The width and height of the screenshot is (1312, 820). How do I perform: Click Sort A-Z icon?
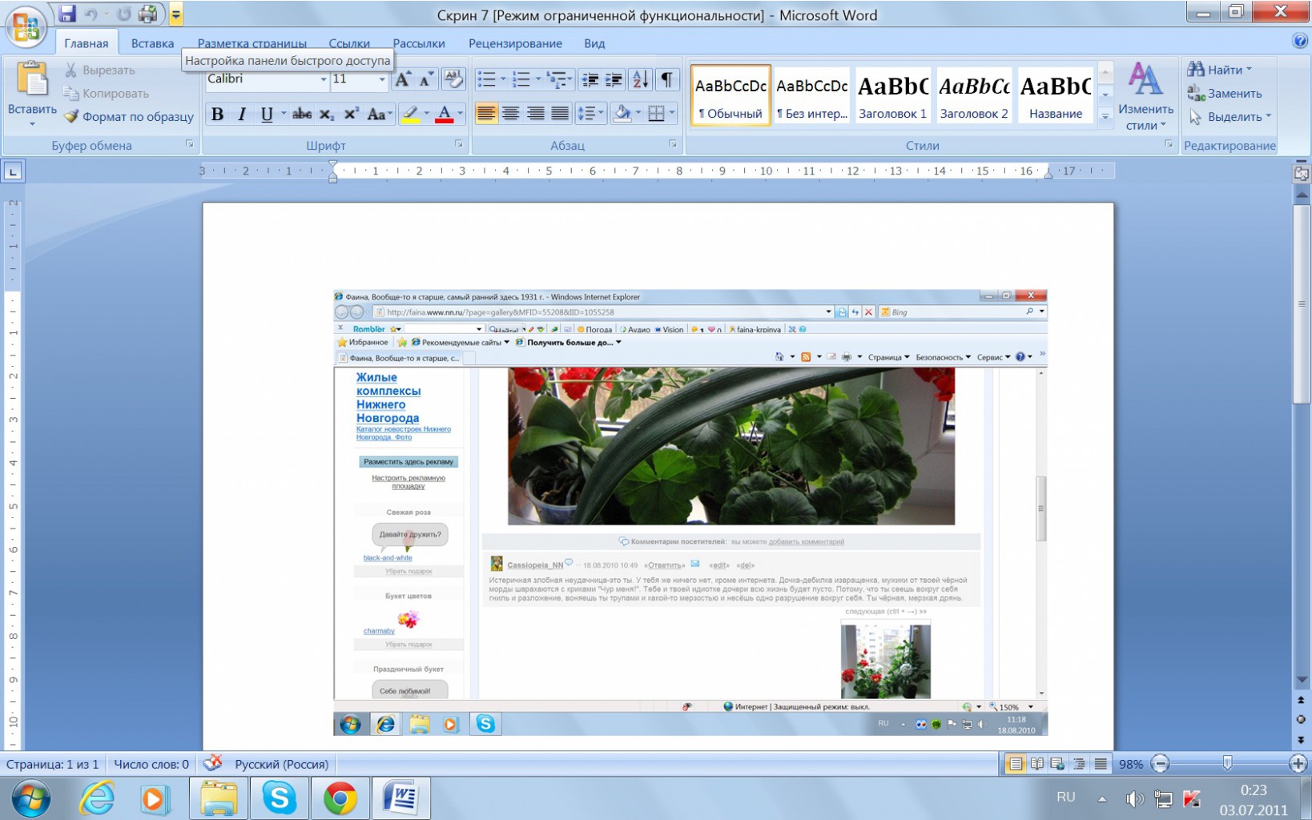pos(641,78)
